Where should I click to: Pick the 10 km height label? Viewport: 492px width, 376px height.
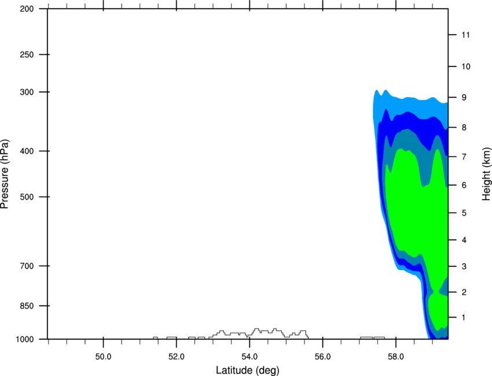(466, 67)
